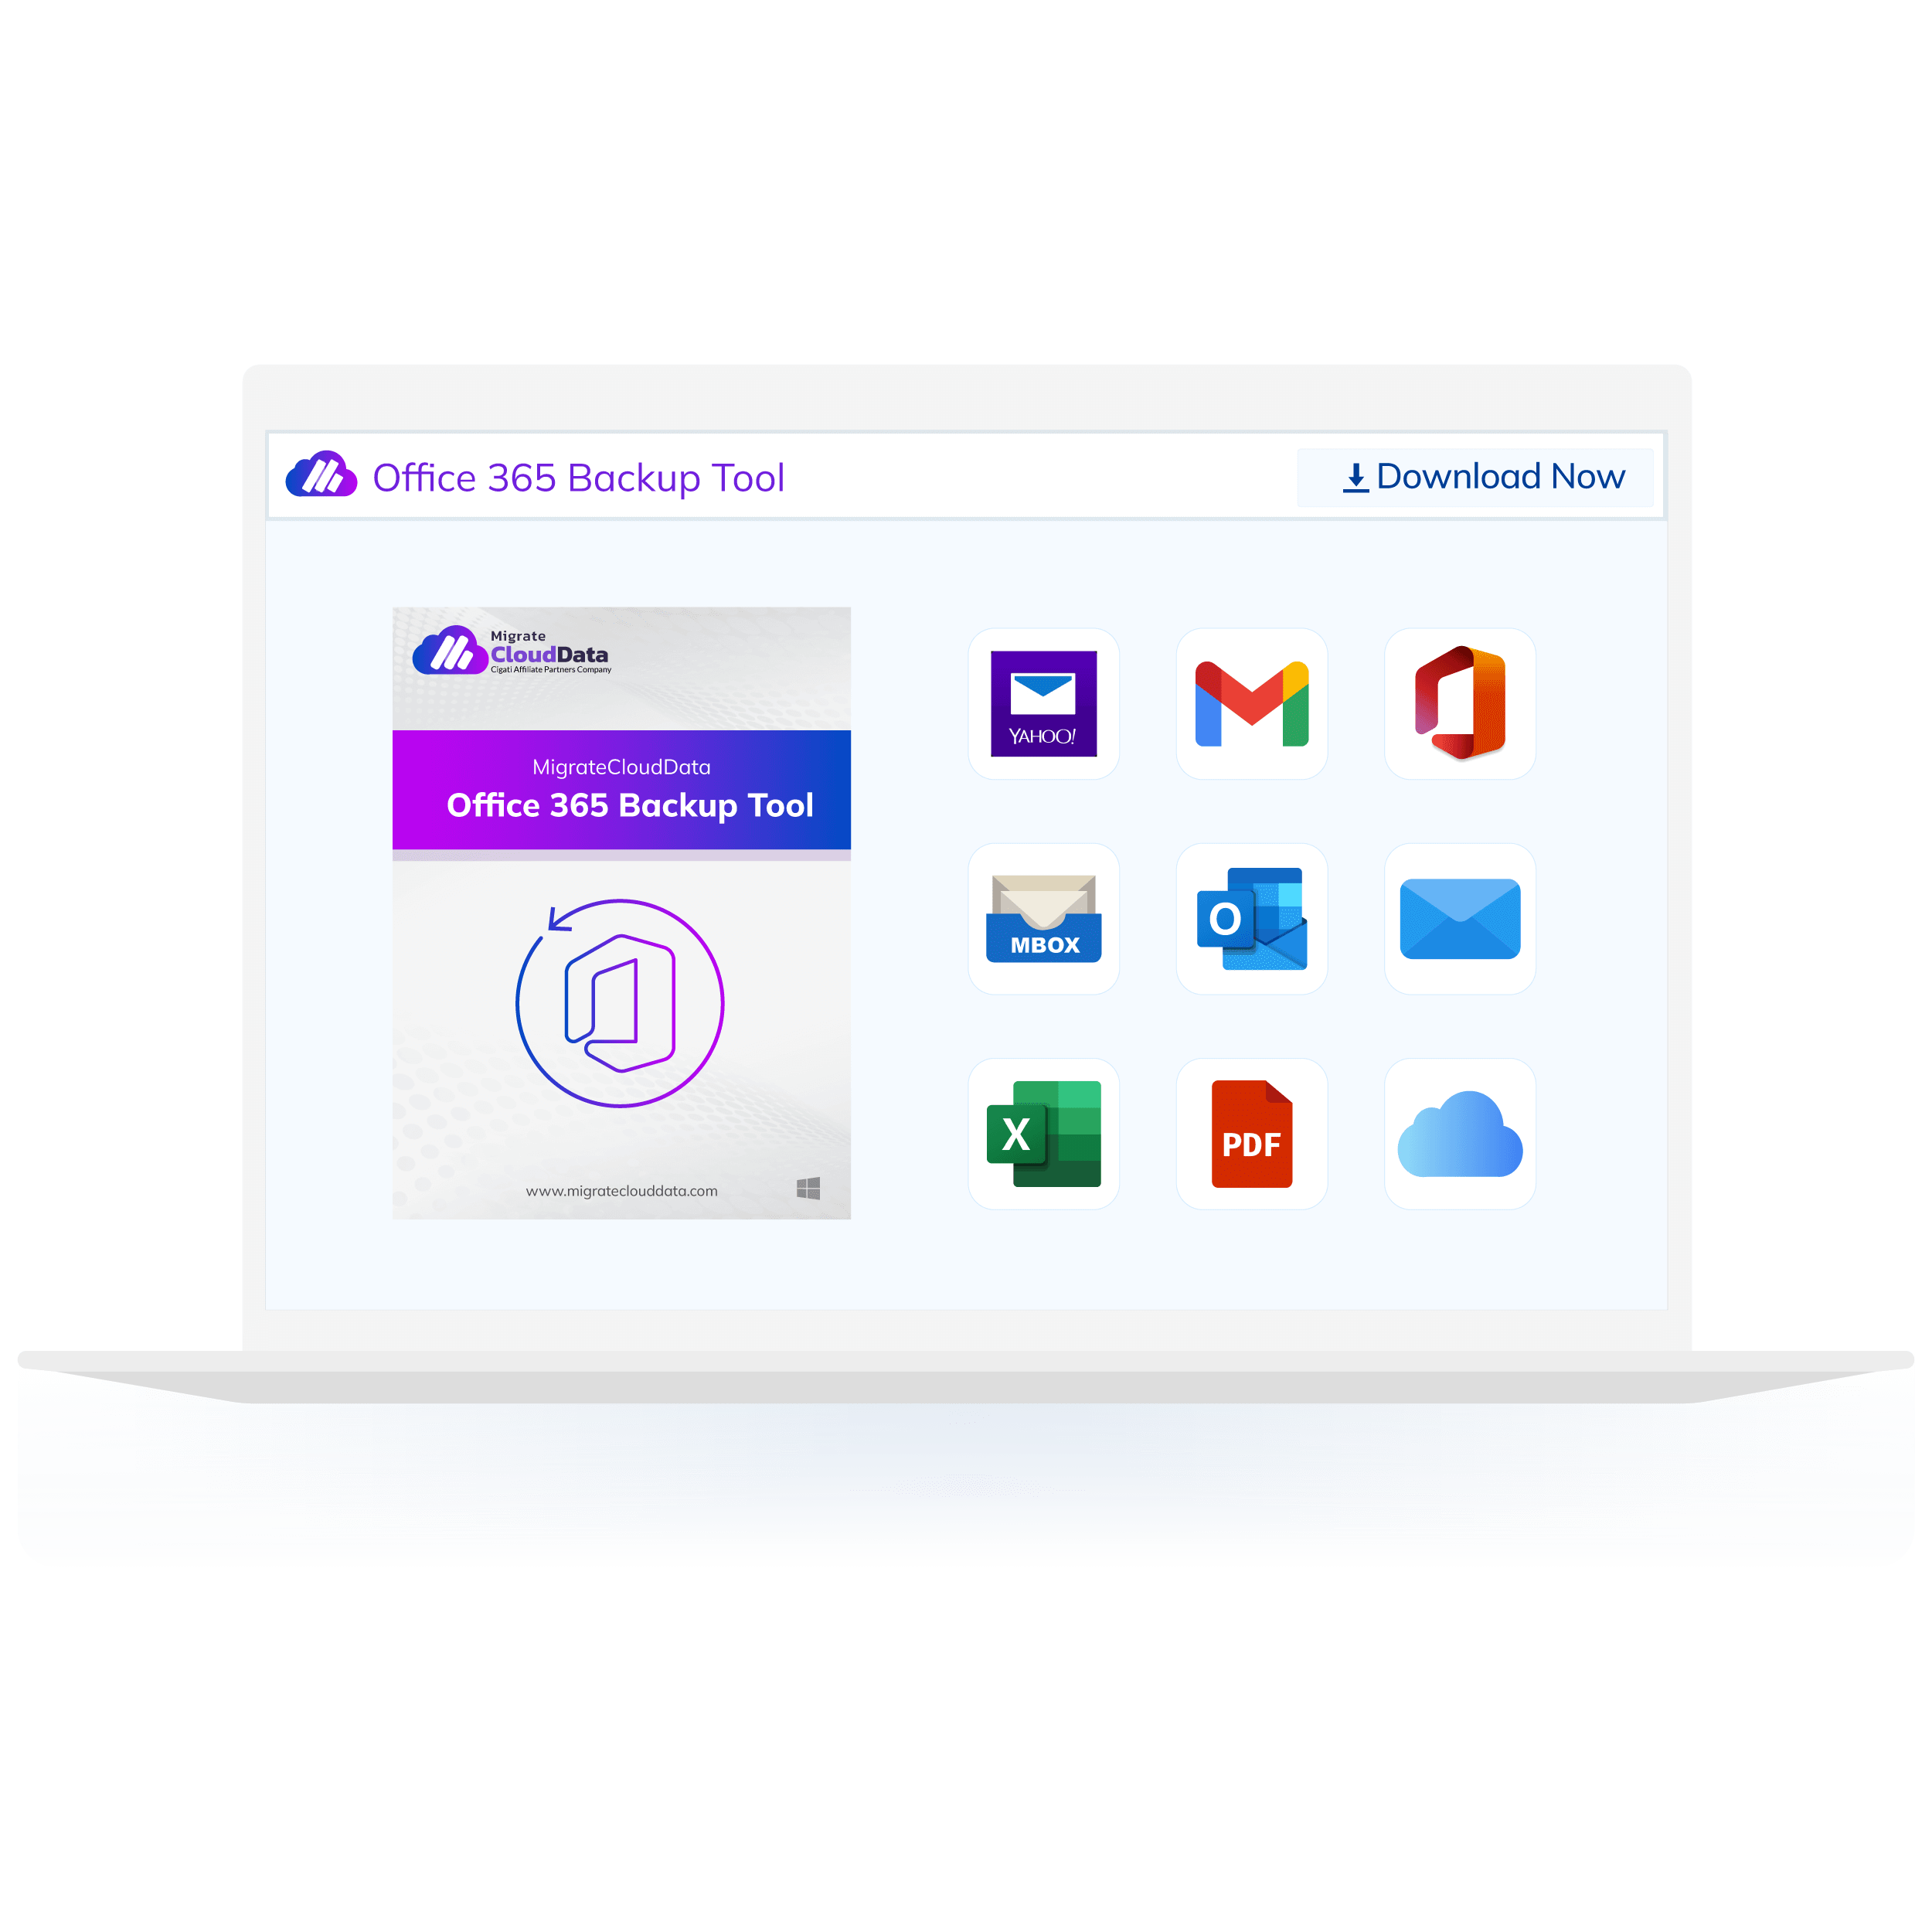Viewport: 1932px width, 1932px height.
Task: Click the MBOX export format icon
Action: click(1046, 917)
